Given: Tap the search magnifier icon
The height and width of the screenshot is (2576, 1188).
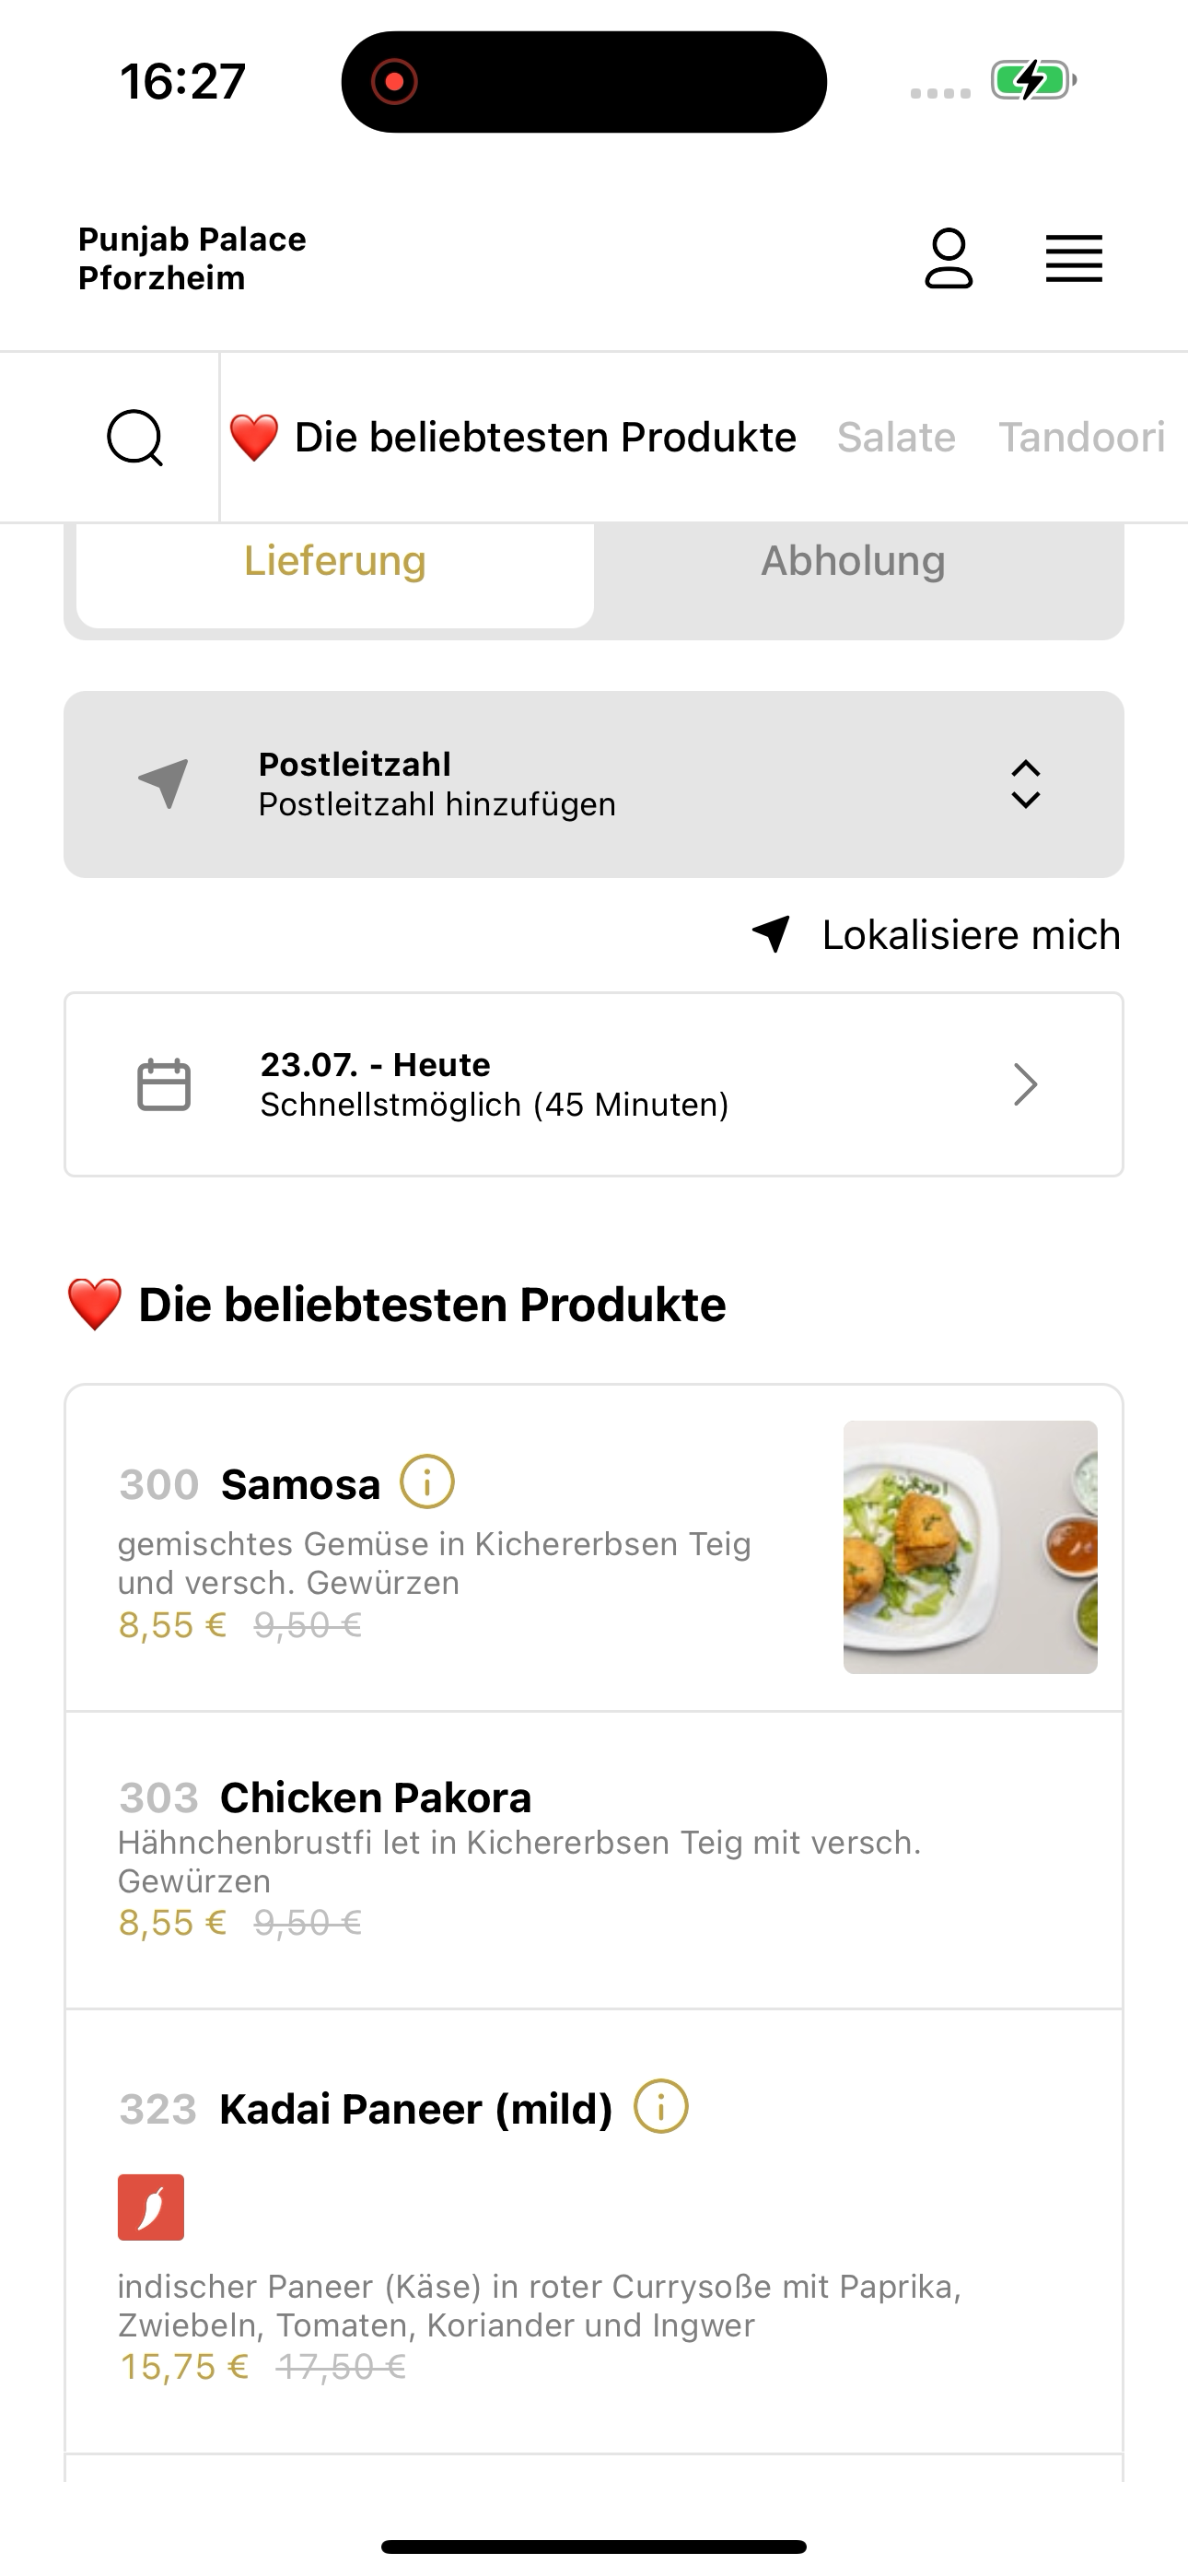Looking at the screenshot, I should [x=135, y=437].
